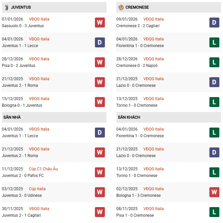Click the L badge for Pisa 1 - 0 Cremonese
Image resolution: width=223 pixels, height=223 pixels.
tap(214, 212)
